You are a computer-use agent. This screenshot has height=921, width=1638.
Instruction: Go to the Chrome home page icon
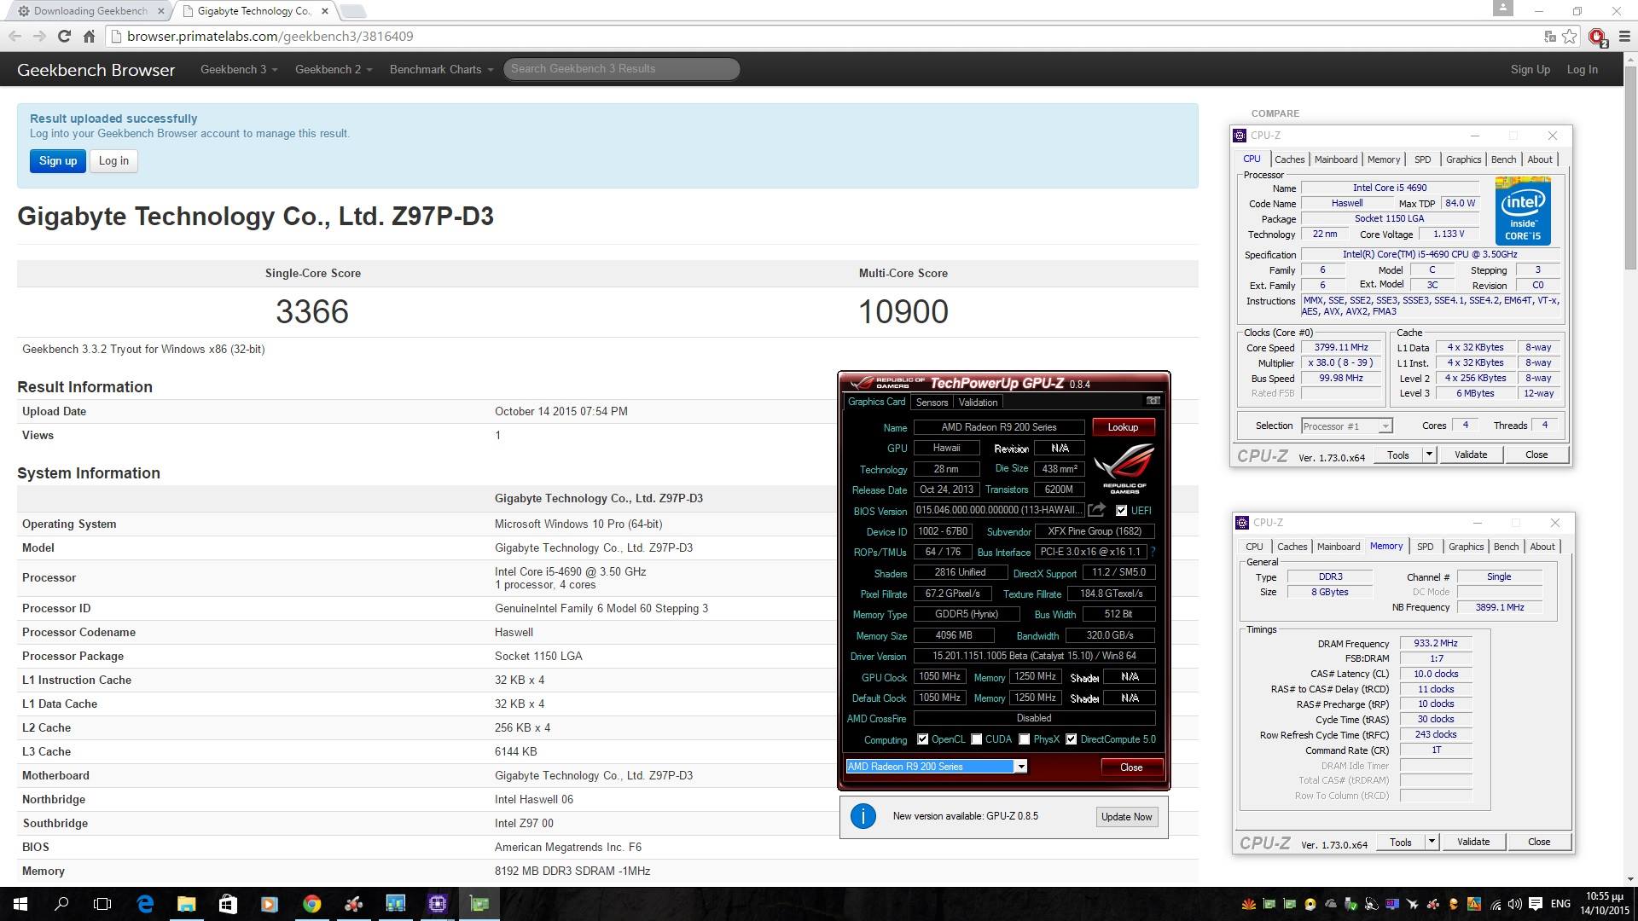coord(89,36)
